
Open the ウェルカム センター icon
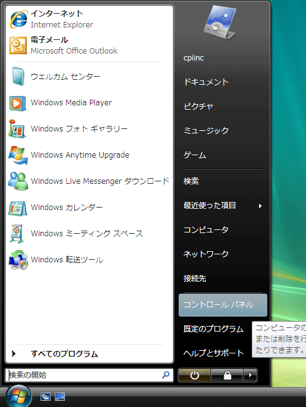click(x=18, y=77)
